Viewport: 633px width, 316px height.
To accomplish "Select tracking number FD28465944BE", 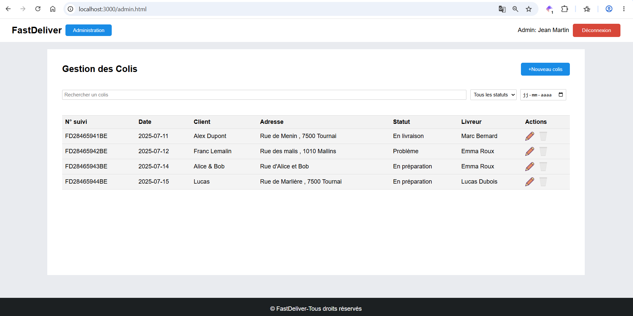I will 86,182.
